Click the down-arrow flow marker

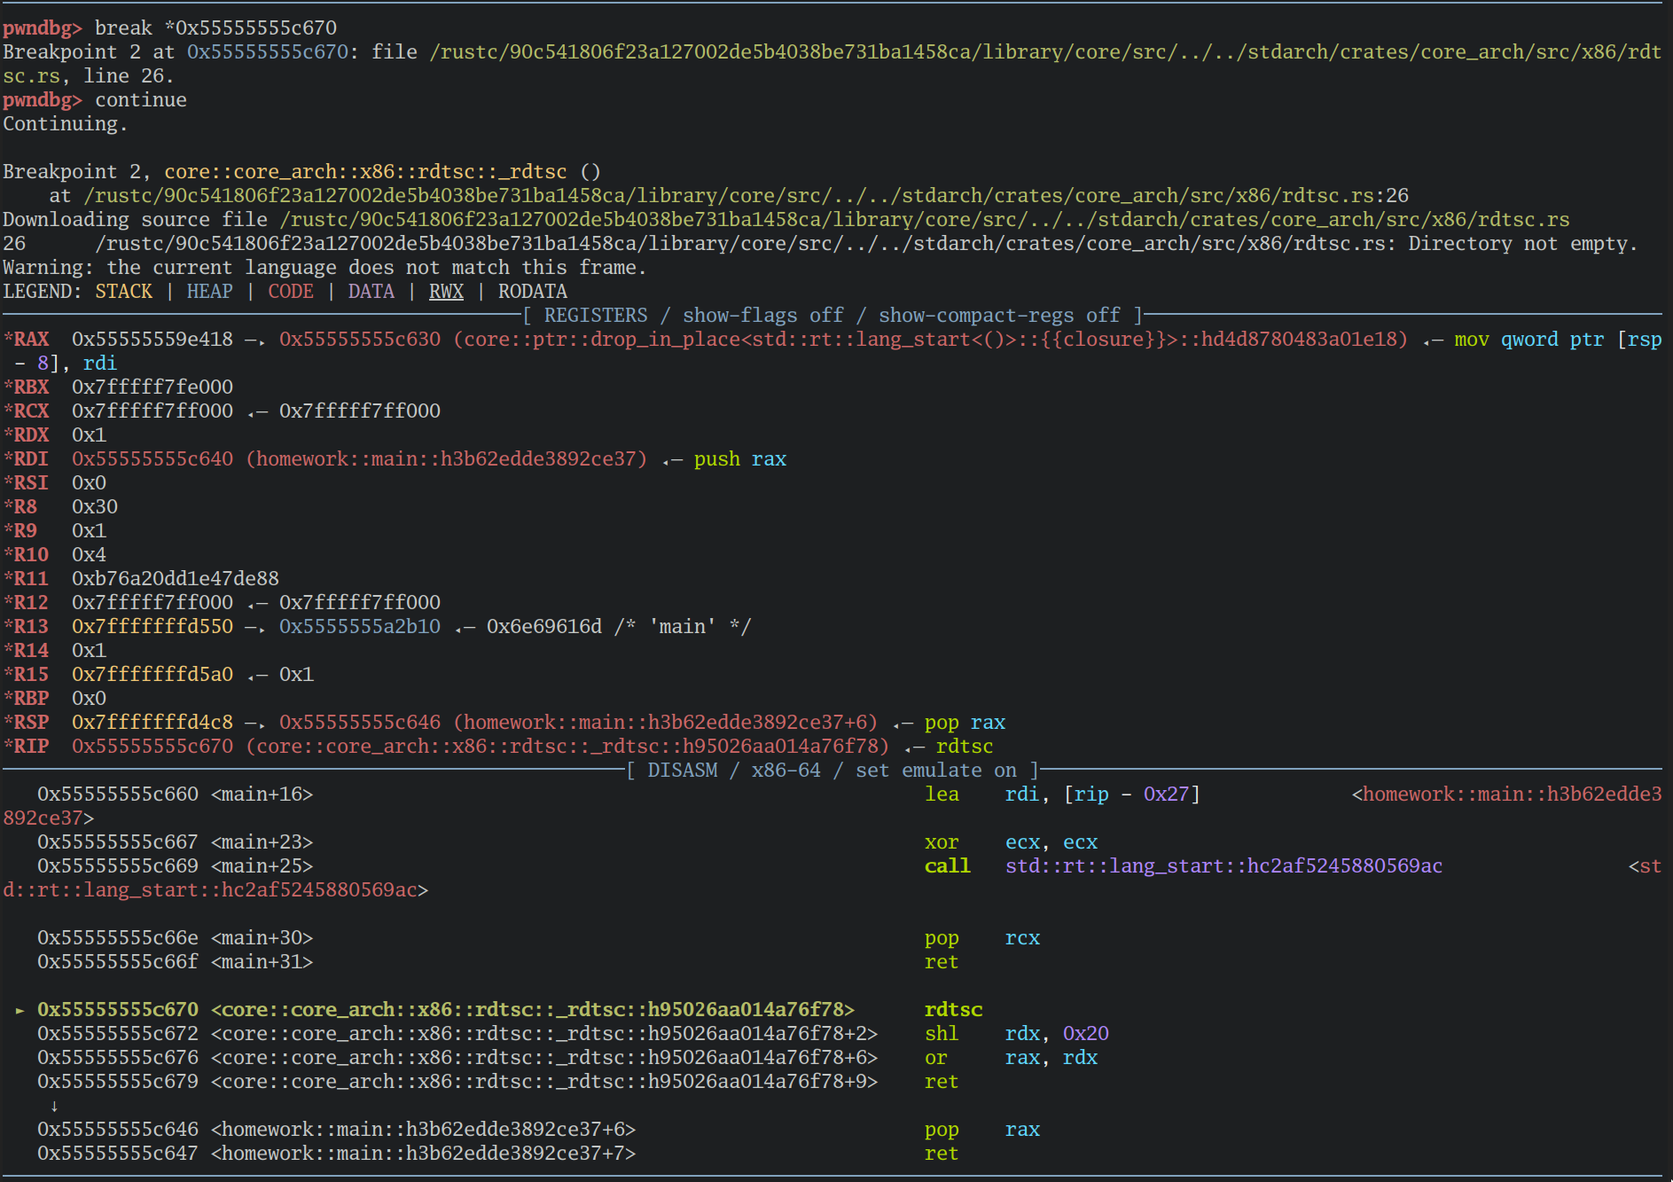54,1105
